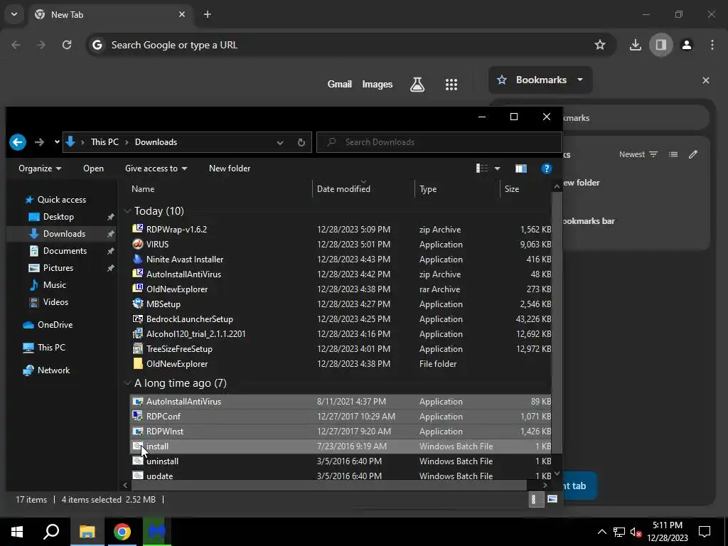
Task: Click edit pencil icon in Bookmarks panel
Action: pos(692,154)
